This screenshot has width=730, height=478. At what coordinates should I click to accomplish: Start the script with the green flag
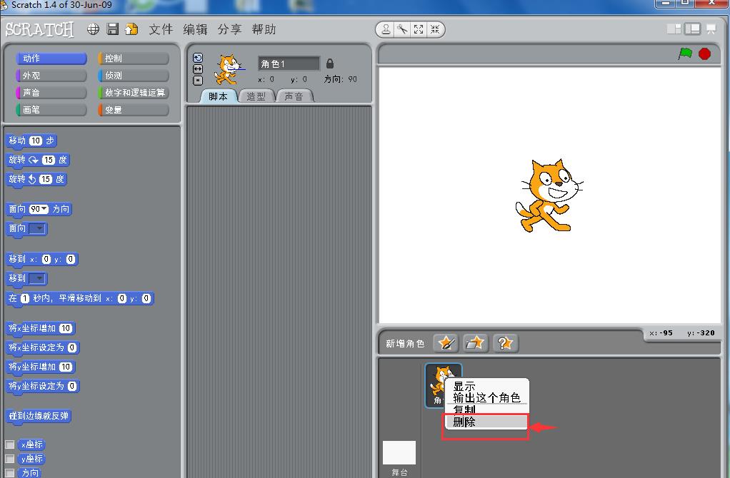685,54
